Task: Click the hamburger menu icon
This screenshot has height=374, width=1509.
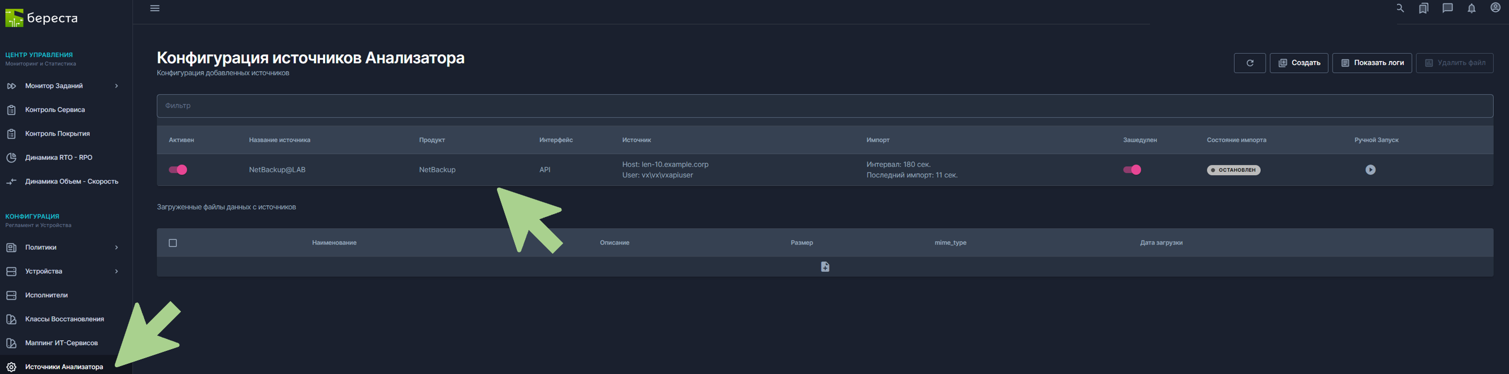Action: (155, 8)
